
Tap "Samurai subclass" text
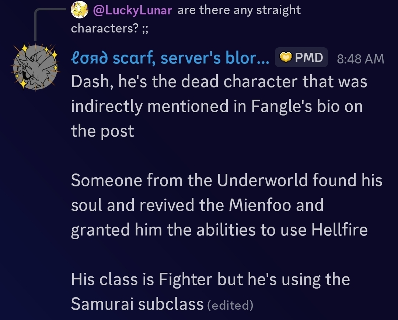coord(137,304)
